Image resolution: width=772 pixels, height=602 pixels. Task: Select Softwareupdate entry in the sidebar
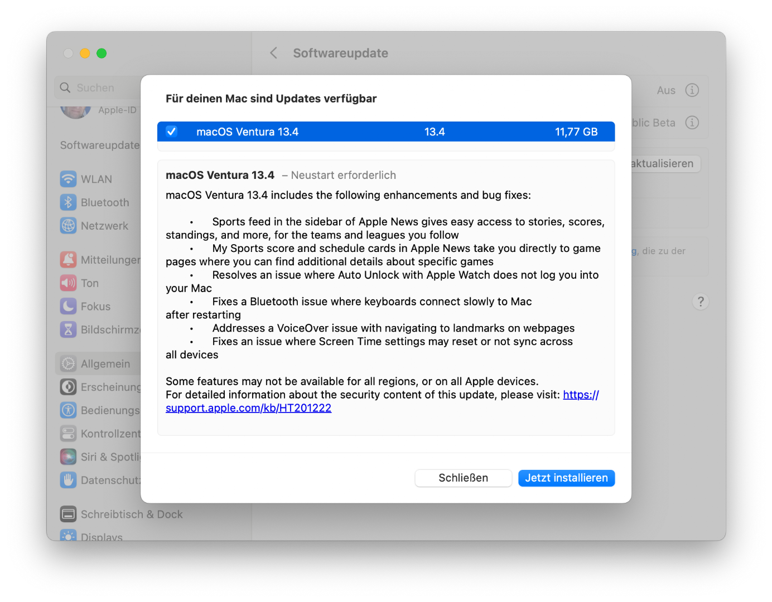[x=100, y=145]
